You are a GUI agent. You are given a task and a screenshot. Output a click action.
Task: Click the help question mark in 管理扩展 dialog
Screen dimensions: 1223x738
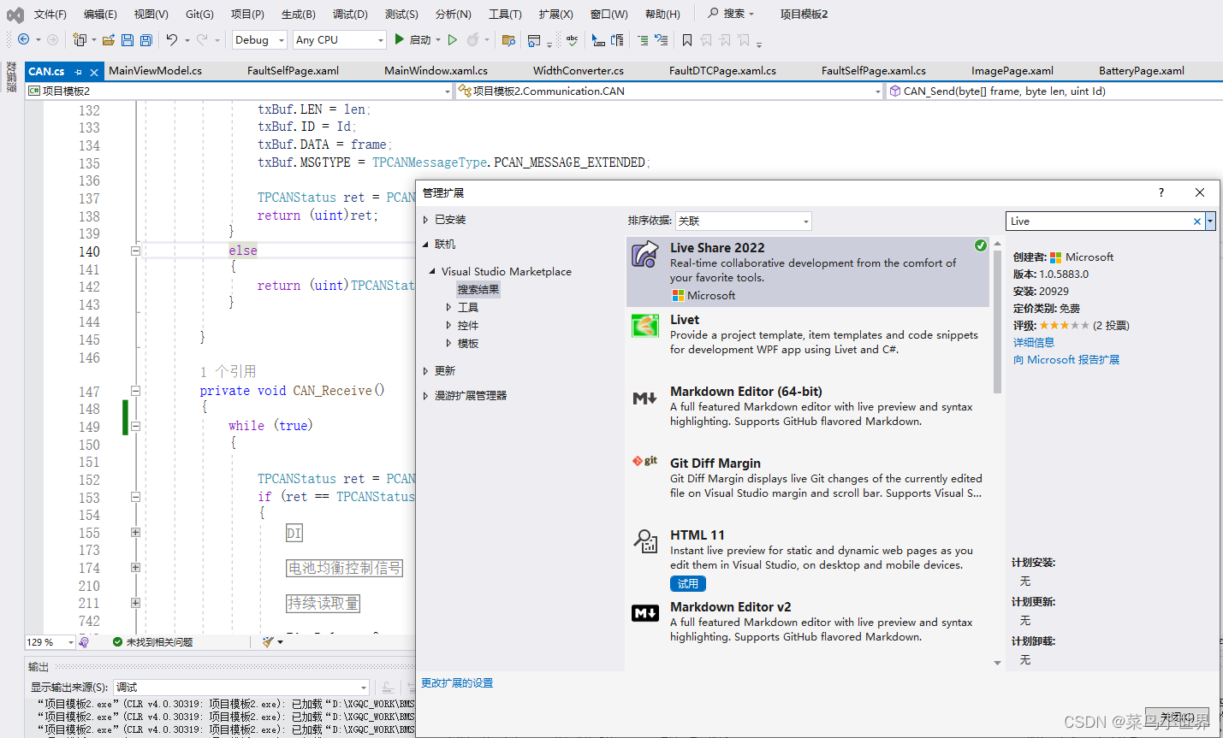coord(1161,192)
